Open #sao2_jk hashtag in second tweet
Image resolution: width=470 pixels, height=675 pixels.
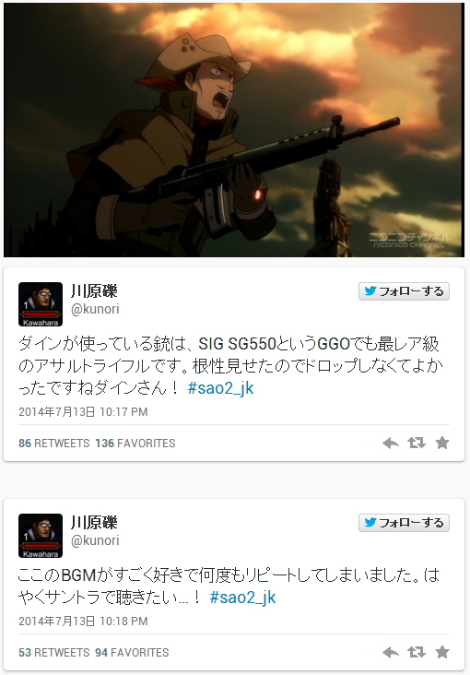242,598
